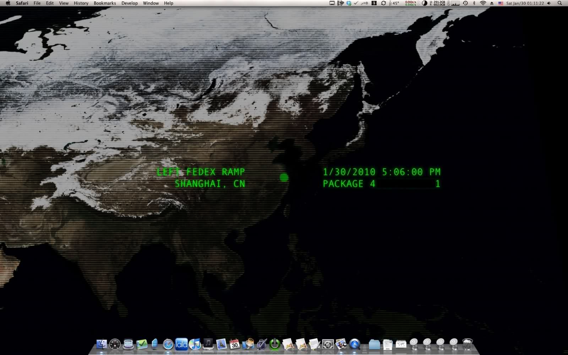Click the network speed Kb/s readout
The image size is (568, 355).
(411, 3)
